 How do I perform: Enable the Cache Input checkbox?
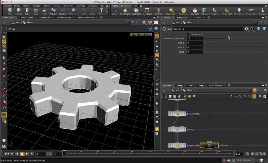[188, 34]
